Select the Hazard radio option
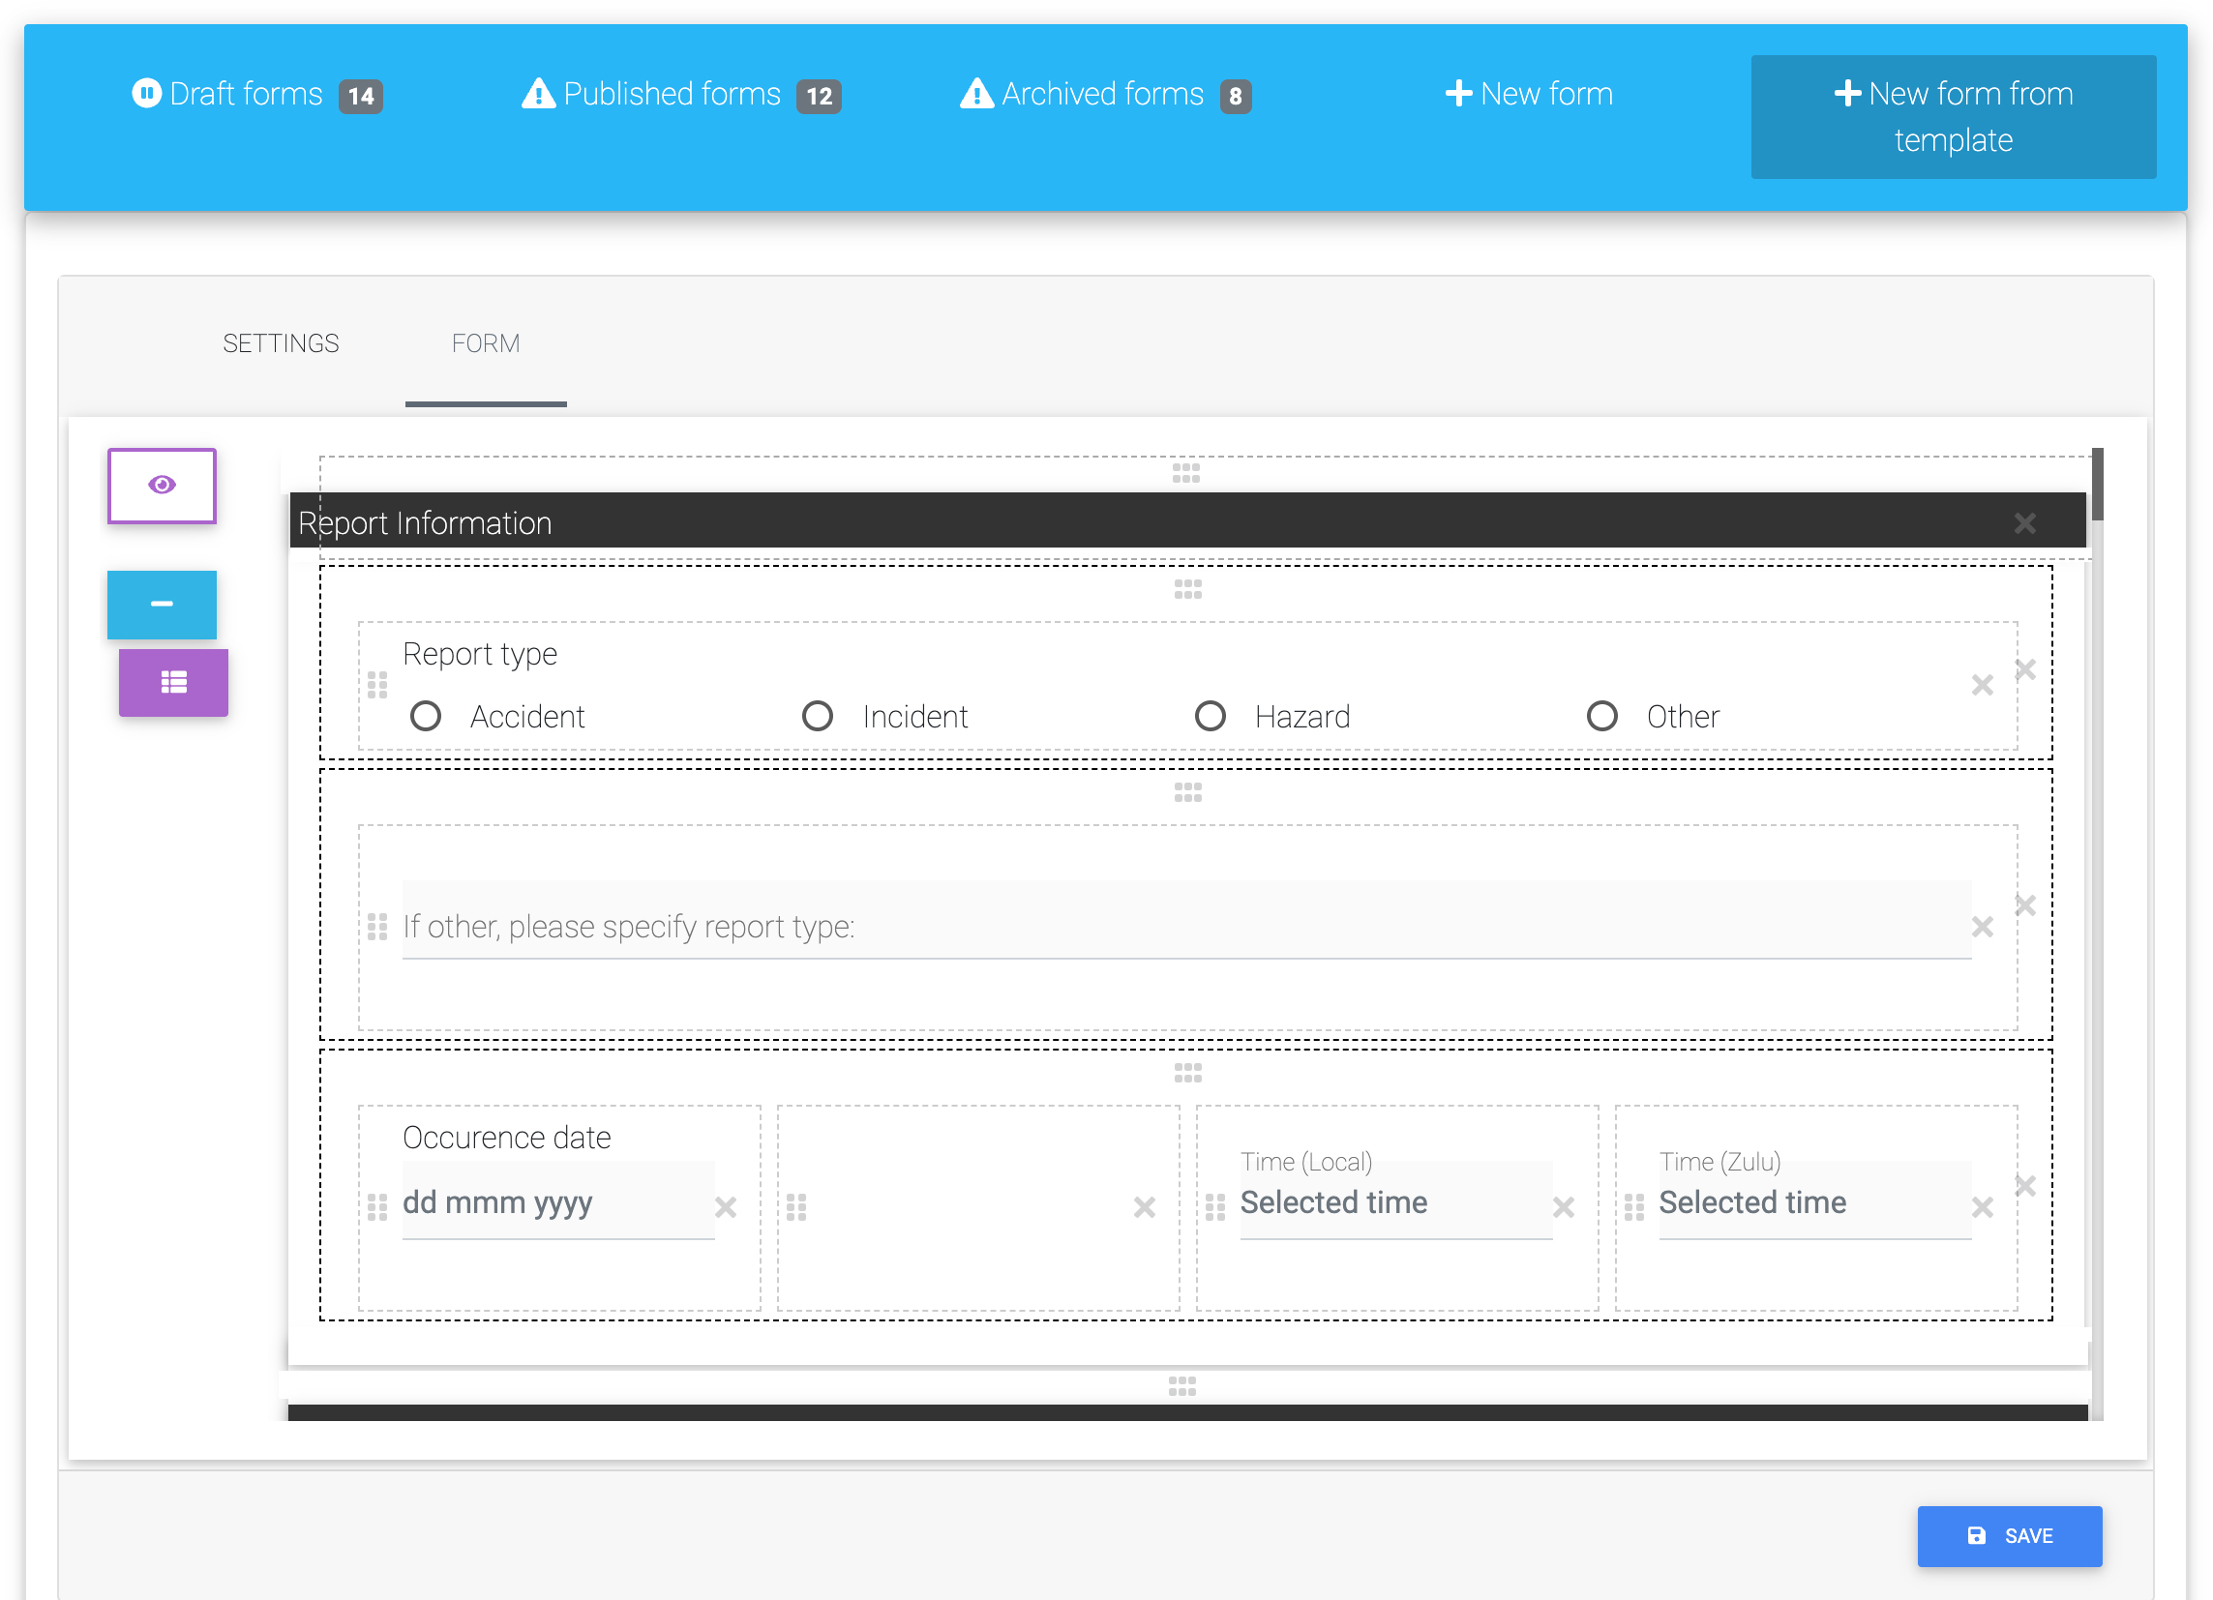The image size is (2213, 1600). tap(1210, 716)
